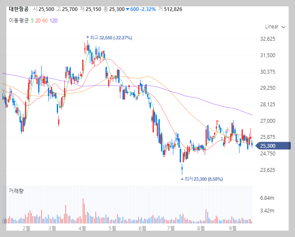Click the 32,625 price axis label

pyautogui.click(x=267, y=39)
